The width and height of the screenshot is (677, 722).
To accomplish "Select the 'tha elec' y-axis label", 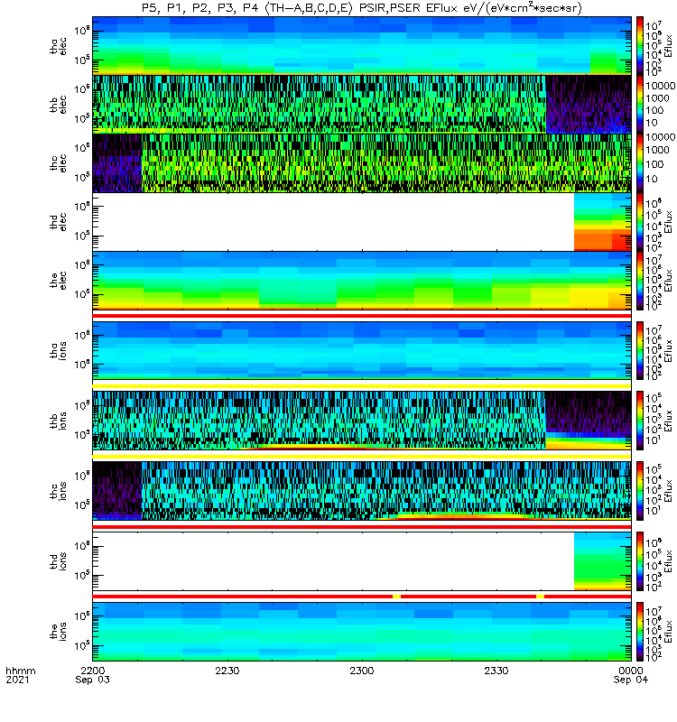I will [58, 46].
